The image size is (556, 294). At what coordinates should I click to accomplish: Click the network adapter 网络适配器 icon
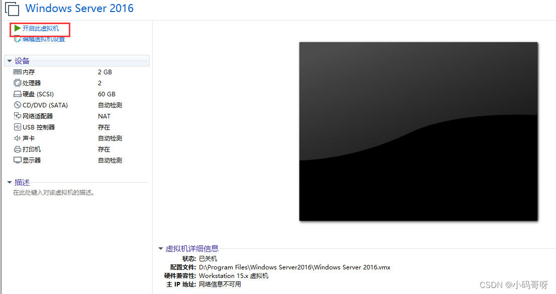18,116
